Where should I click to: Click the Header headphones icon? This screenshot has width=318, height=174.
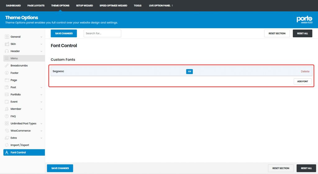(7, 51)
